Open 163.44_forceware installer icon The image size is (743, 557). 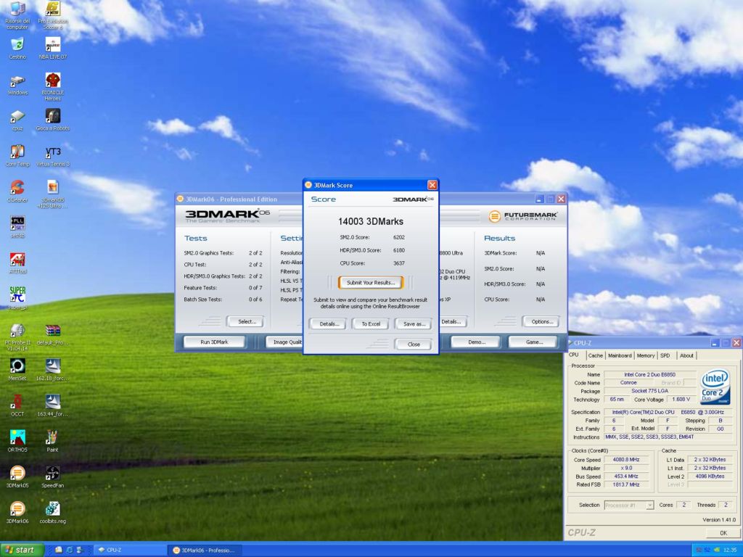click(52, 405)
